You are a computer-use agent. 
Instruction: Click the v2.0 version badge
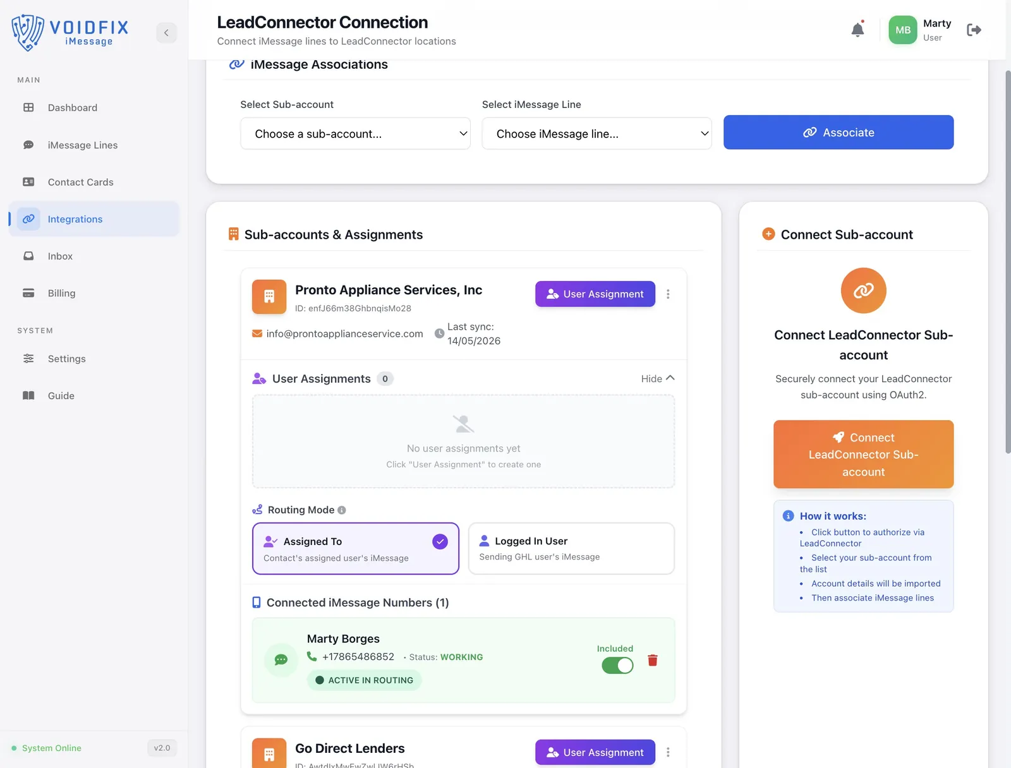pyautogui.click(x=162, y=748)
